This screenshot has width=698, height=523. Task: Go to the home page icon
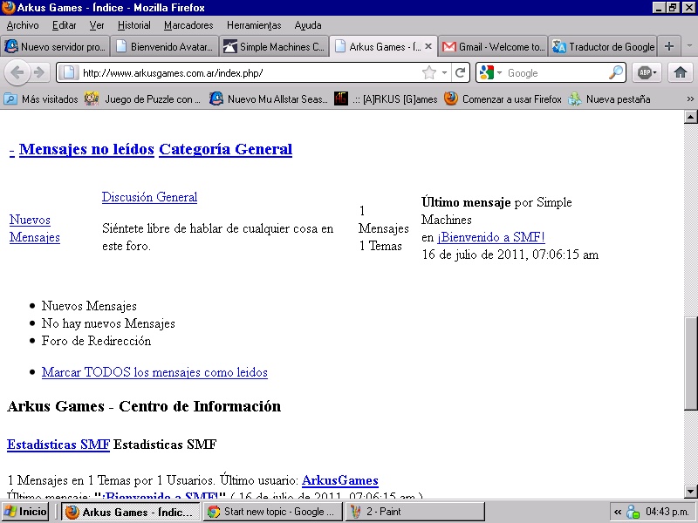(x=681, y=72)
